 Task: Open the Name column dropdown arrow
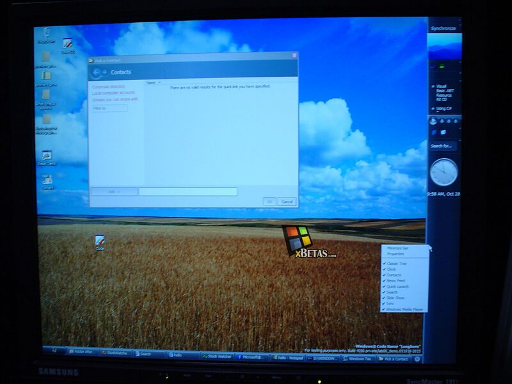159,83
